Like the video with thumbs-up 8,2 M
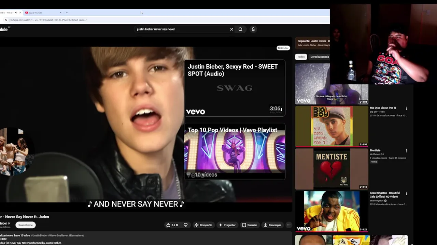Viewport: 437px width, 245px height. pos(172,225)
